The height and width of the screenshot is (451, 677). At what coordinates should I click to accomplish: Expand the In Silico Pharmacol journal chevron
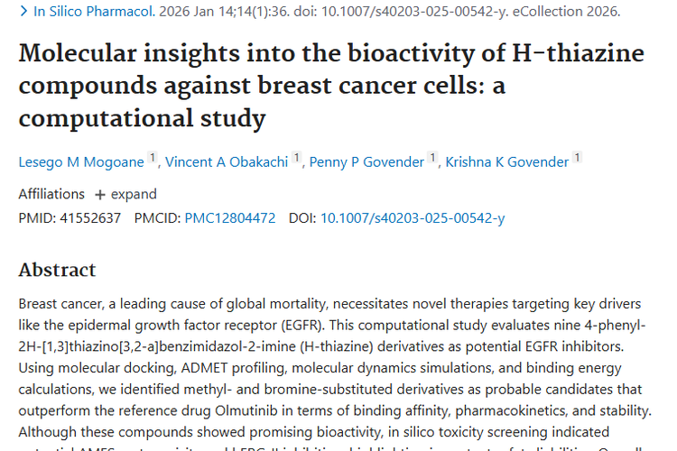click(23, 12)
